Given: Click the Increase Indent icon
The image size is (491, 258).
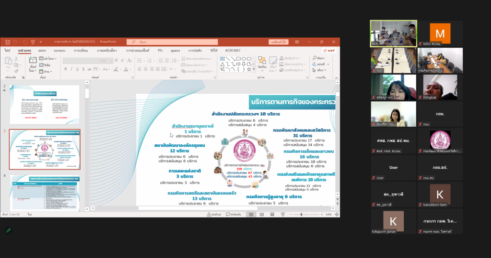Looking at the screenshot, I should [x=166, y=61].
